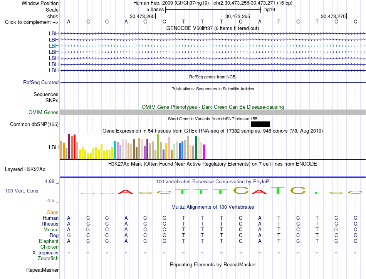This screenshot has height=279, width=366.
Task: Click the Human Feb. 2009 (GRCh37/hg19) assembly text
Action: tap(171, 3)
